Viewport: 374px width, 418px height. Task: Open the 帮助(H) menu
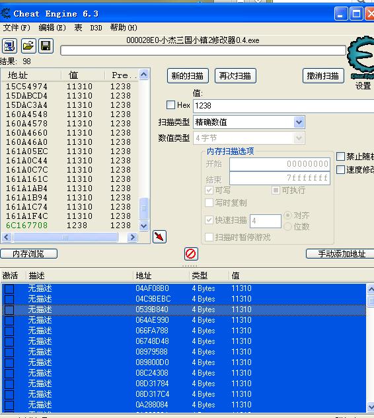124,28
